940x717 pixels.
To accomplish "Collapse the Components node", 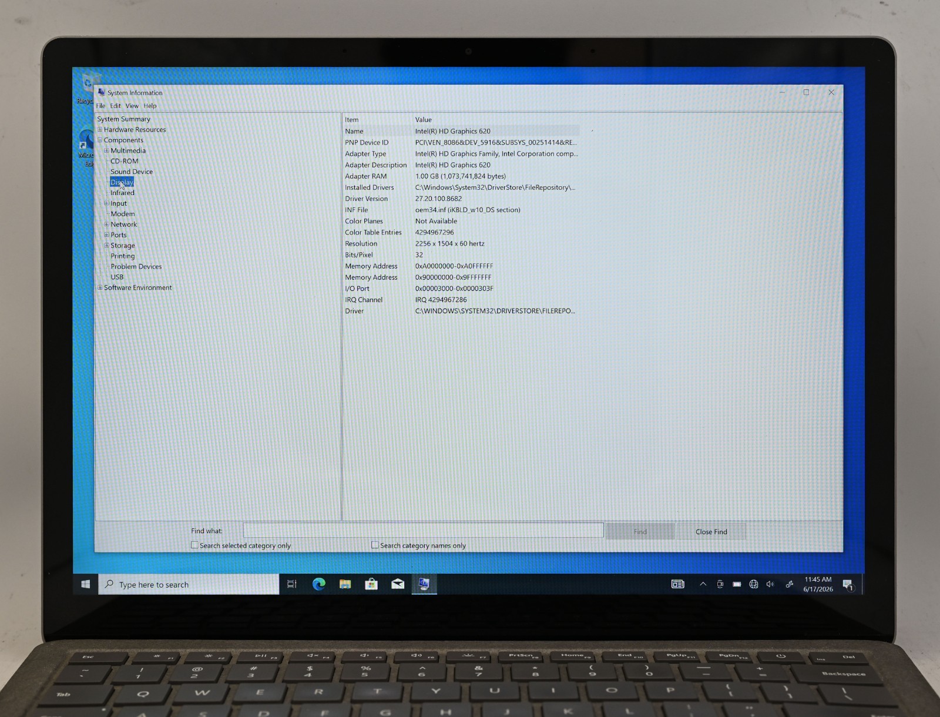I will point(100,140).
